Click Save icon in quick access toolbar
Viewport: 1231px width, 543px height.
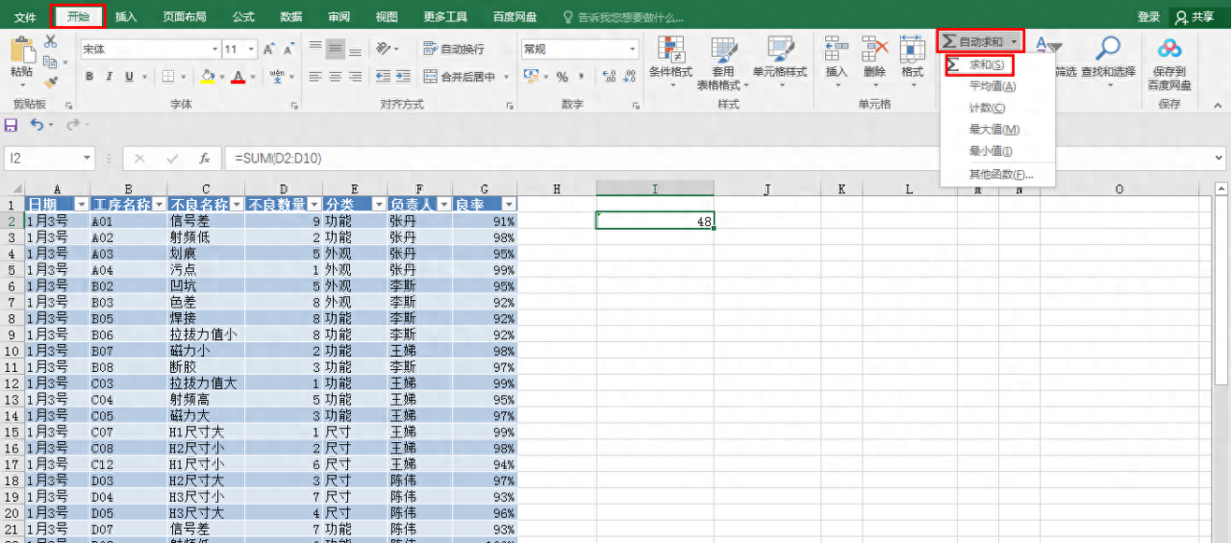[12, 125]
